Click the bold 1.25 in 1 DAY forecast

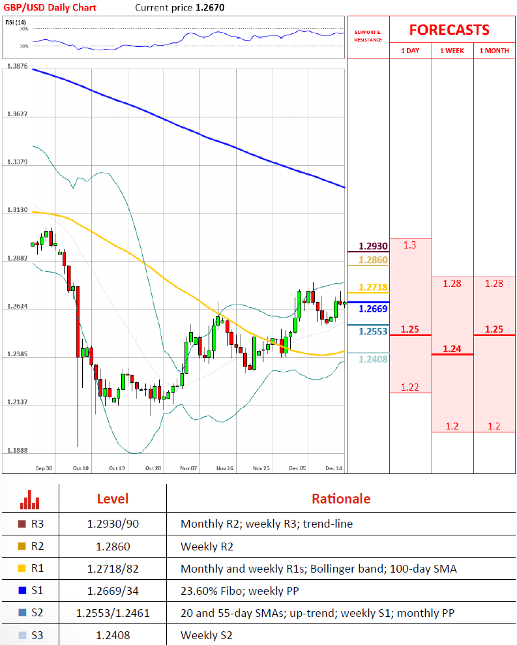(x=409, y=329)
